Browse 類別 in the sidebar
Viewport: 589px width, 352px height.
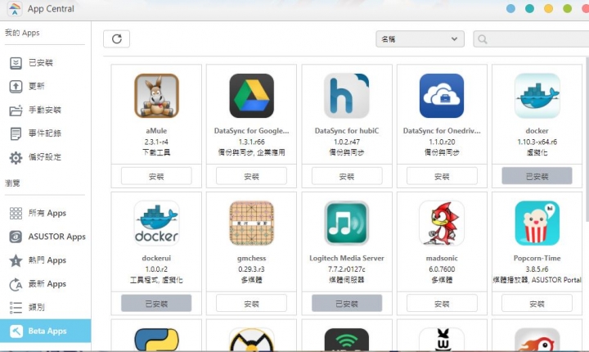pyautogui.click(x=45, y=307)
